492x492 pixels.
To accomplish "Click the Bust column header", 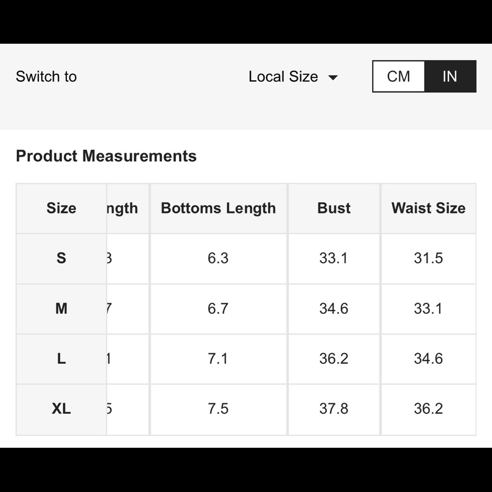I will 334,208.
